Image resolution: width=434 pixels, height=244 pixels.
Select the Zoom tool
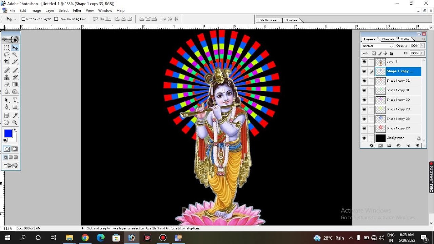tap(15, 123)
